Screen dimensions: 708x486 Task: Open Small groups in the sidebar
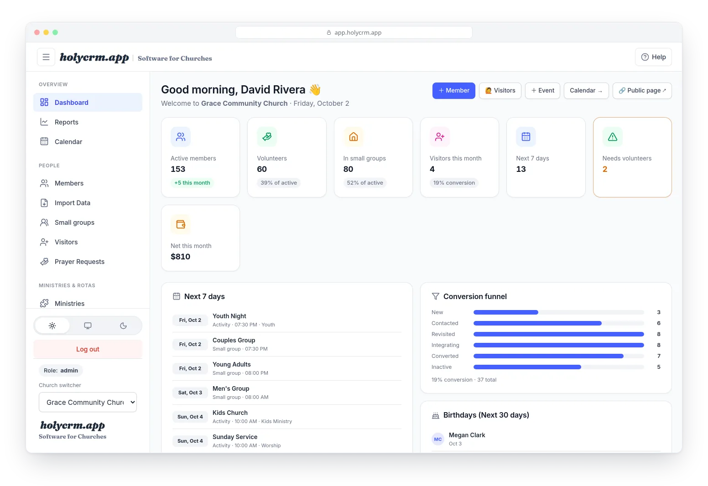[88, 222]
